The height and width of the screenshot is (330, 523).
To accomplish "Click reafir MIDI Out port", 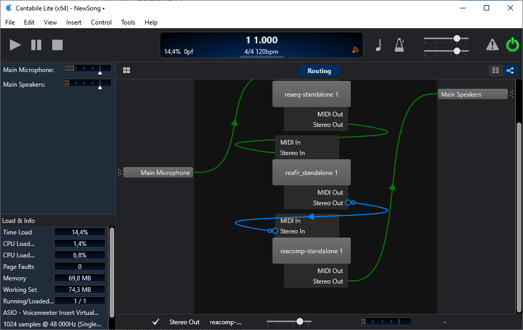I will pyautogui.click(x=330, y=193).
